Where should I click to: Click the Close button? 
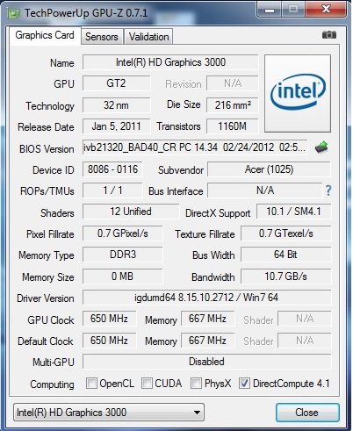point(307,413)
